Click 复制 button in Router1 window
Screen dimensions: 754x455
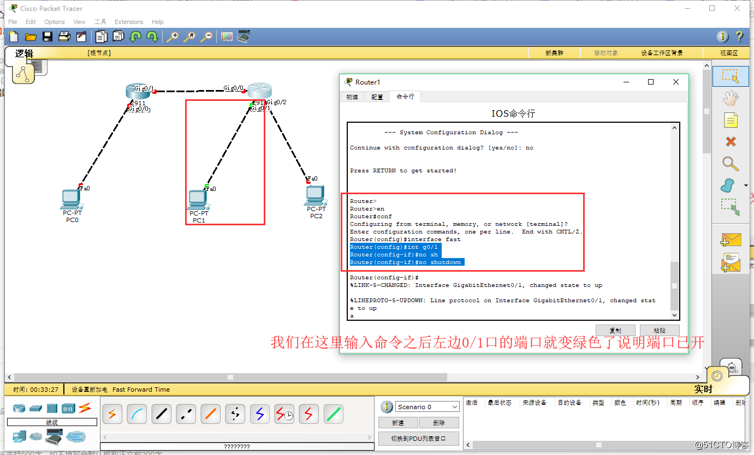(615, 330)
